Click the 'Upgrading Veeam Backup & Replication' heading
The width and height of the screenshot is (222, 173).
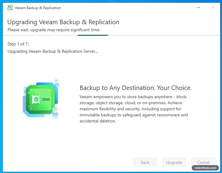(63, 22)
